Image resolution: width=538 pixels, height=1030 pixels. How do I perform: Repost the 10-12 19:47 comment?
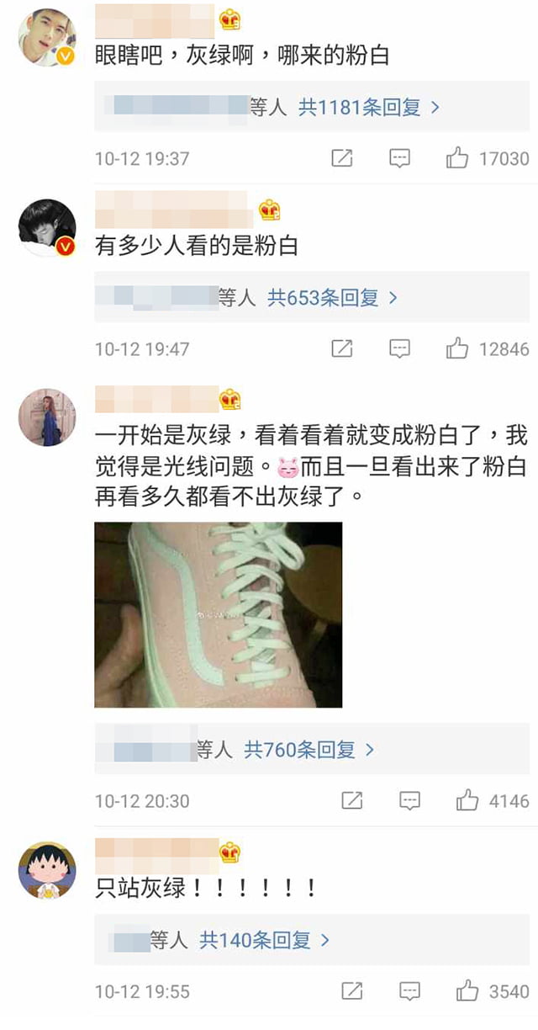pos(342,348)
